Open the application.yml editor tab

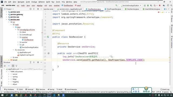coord(71,9)
